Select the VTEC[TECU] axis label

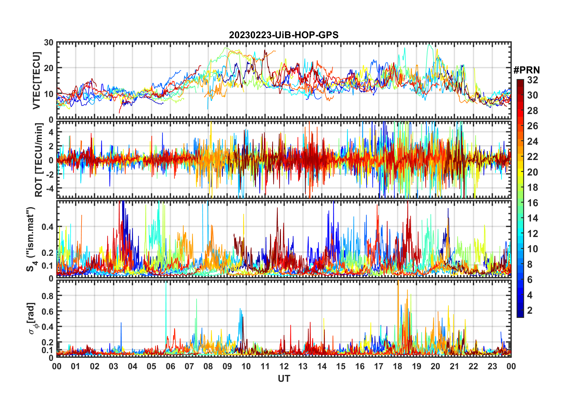[36, 81]
